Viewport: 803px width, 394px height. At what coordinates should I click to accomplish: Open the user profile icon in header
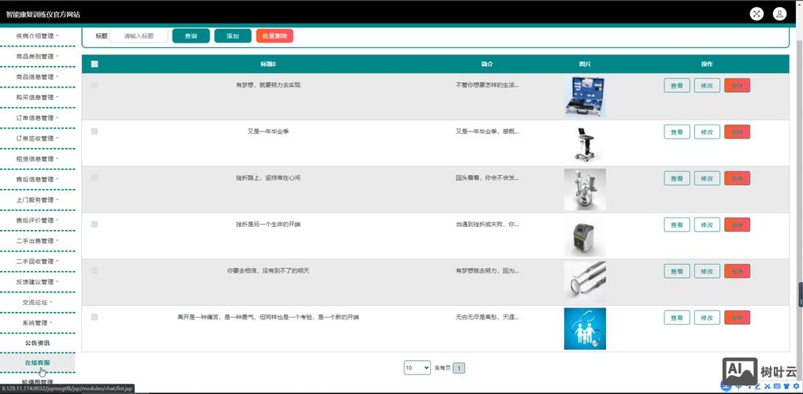779,14
